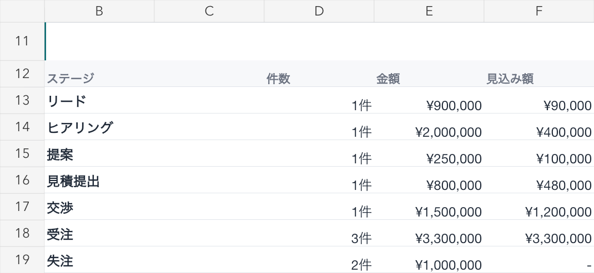Click the ¥1,500,000 amount cell
Viewport: 594px width, 273px height.
(429, 207)
